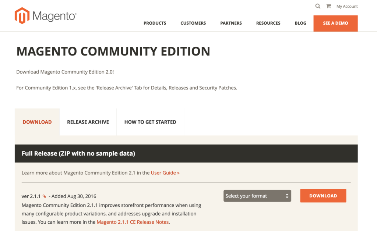Open the Magento 2.1.1 CE Release Notes
The width and height of the screenshot is (377, 231).
tap(133, 222)
